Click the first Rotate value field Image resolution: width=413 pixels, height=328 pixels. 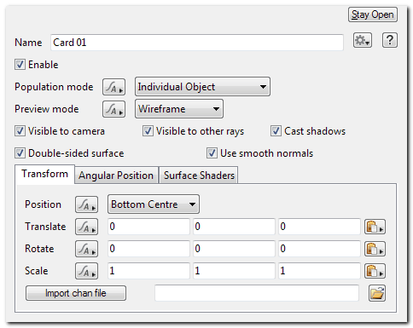pyautogui.click(x=148, y=249)
